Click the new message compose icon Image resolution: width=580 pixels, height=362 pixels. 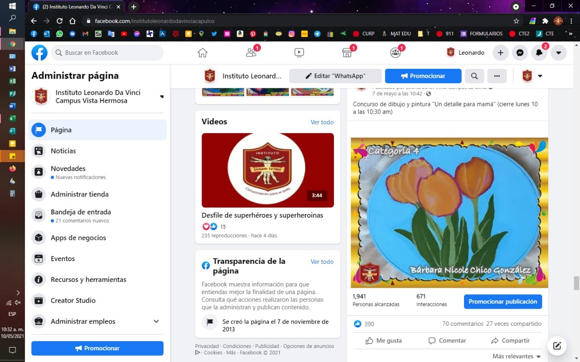557,346
